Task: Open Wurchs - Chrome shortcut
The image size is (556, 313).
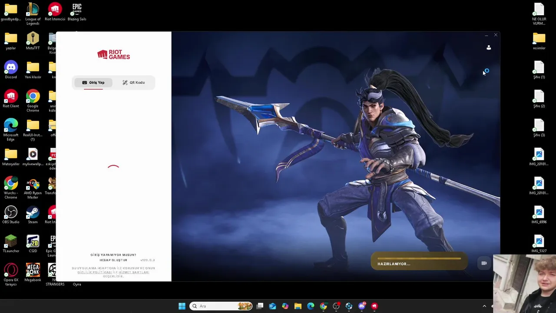Action: (x=11, y=188)
